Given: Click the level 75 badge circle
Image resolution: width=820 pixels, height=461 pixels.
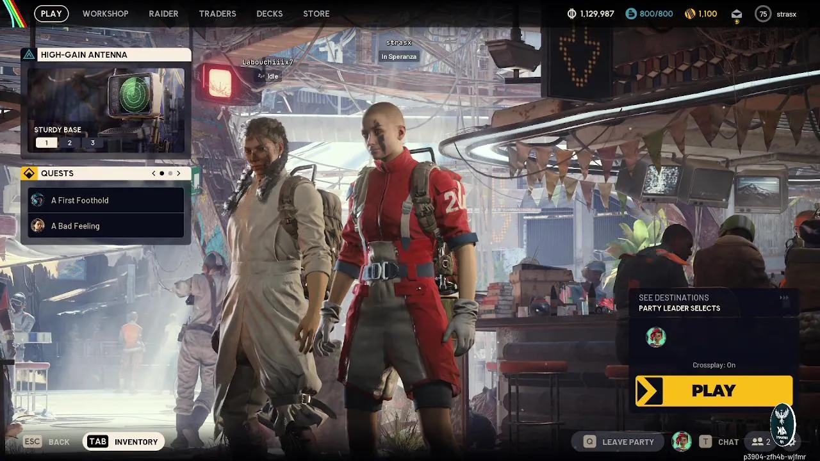Looking at the screenshot, I should coord(762,13).
